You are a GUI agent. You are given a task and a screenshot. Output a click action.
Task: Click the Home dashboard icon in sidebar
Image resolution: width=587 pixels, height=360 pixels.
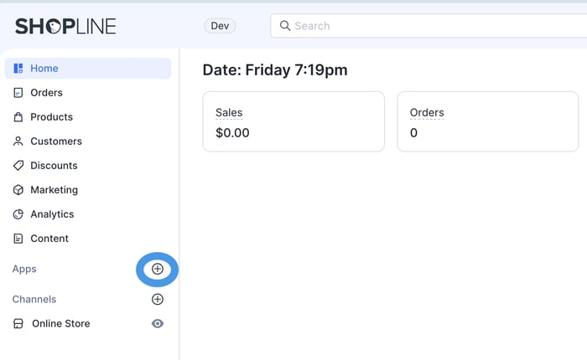(x=18, y=69)
